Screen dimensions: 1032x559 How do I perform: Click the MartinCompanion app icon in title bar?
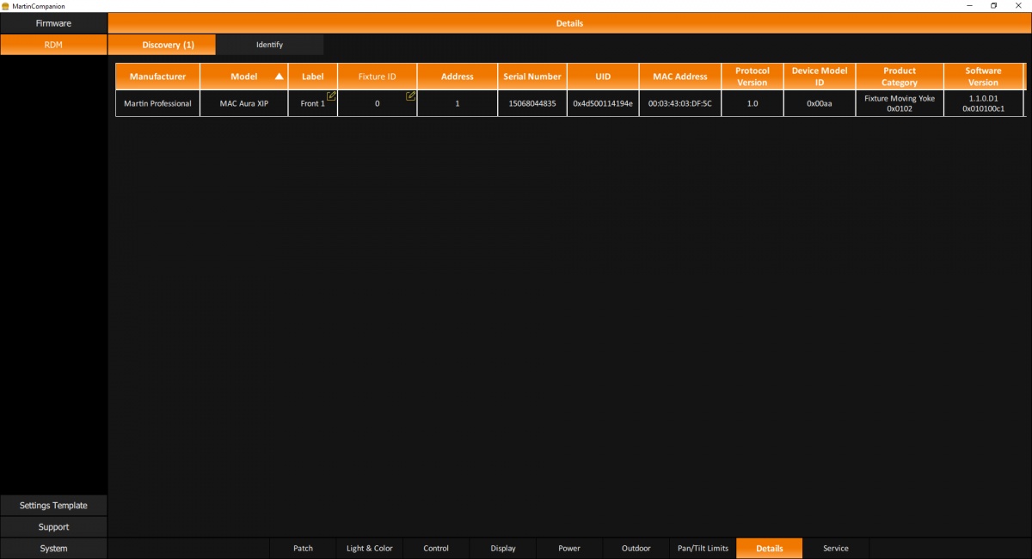[x=5, y=6]
